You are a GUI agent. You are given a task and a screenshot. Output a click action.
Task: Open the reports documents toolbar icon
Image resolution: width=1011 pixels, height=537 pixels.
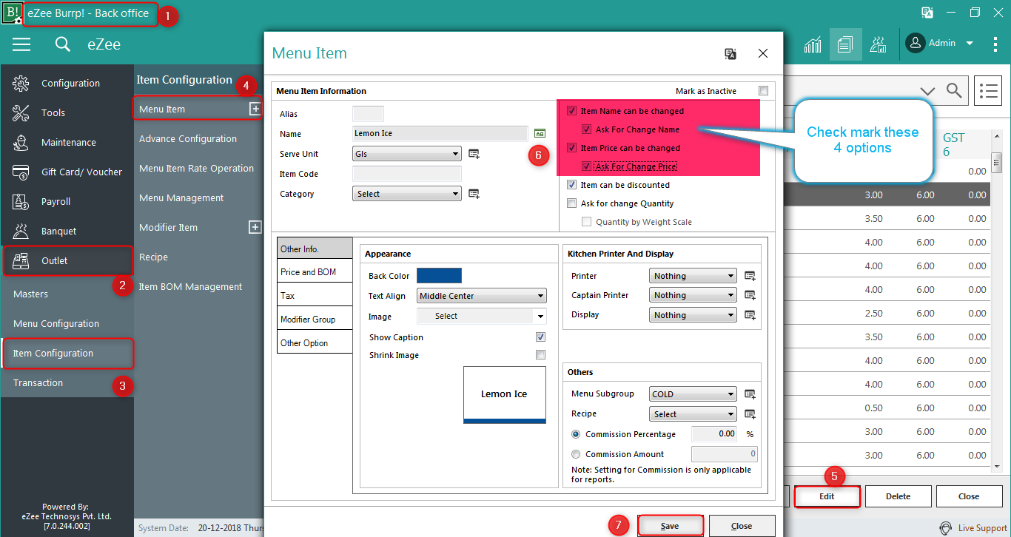coord(845,44)
